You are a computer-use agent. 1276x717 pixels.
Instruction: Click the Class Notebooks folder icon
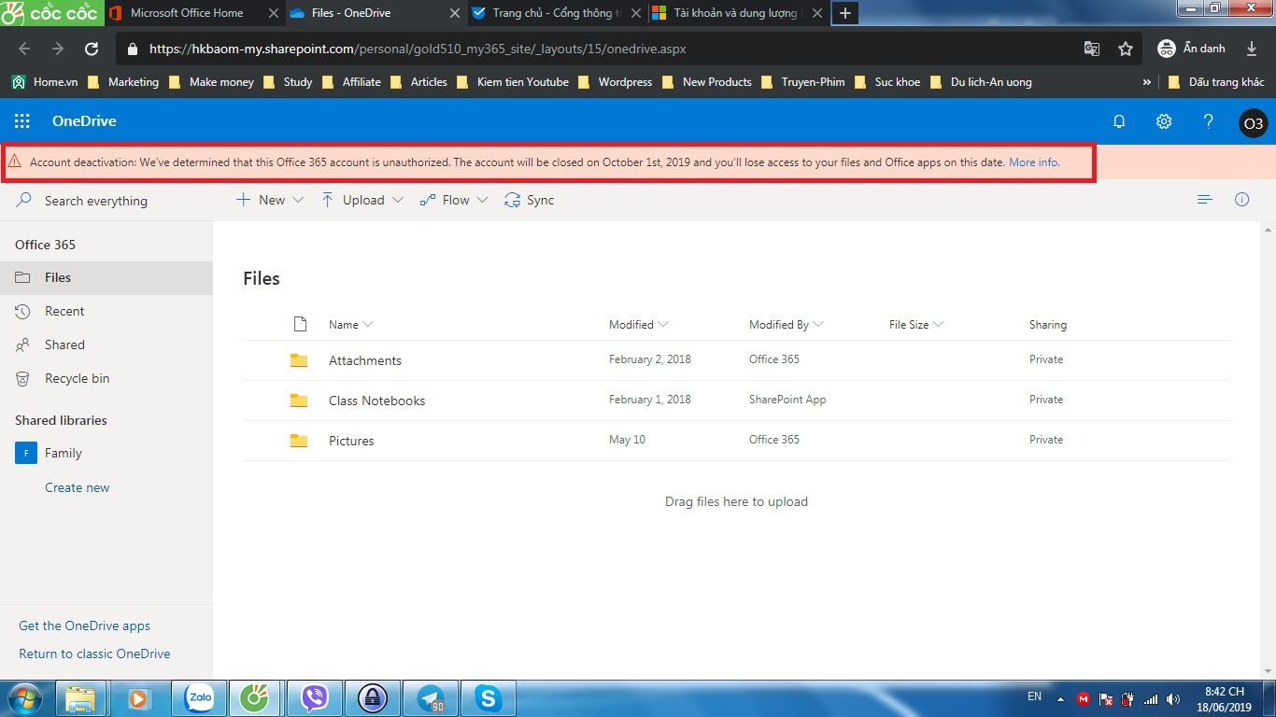click(x=299, y=401)
